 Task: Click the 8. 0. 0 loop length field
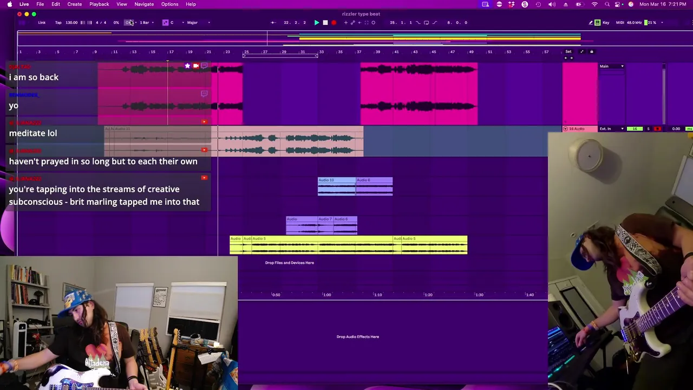[x=457, y=23]
